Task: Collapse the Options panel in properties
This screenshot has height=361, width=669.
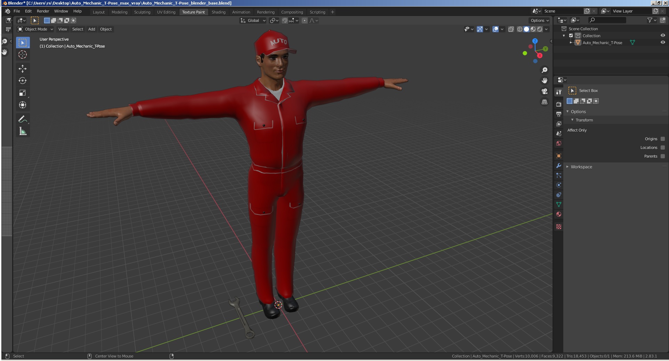Action: [x=567, y=111]
